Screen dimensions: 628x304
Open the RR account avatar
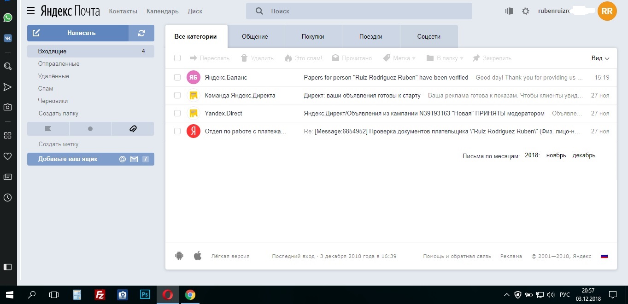click(607, 11)
